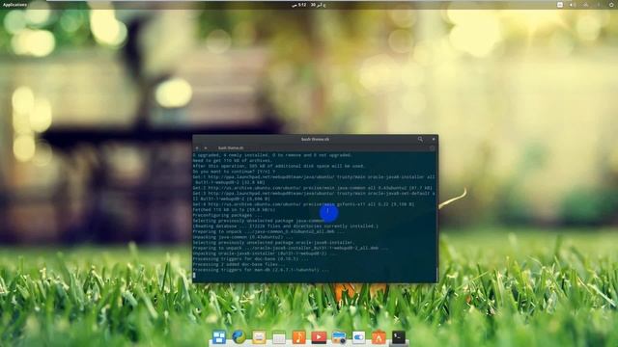Open the session power indicator
The height and width of the screenshot is (347, 618).
(x=611, y=5)
